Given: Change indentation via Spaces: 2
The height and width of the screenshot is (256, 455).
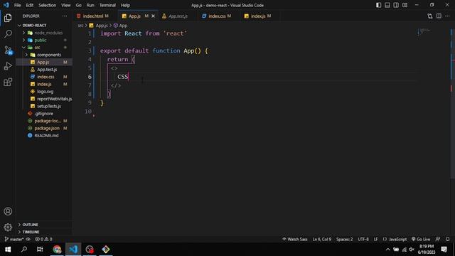Looking at the screenshot, I should tap(344, 239).
